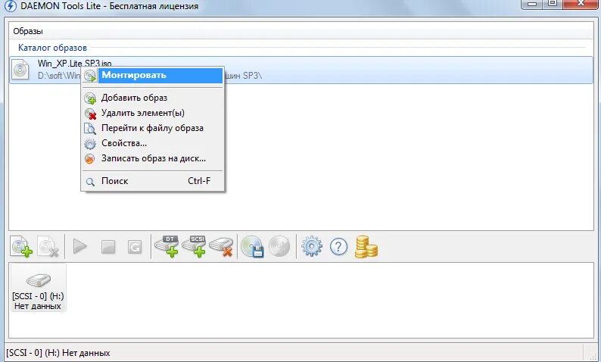
Task: Click the unmount stop toolbar button
Action: tap(108, 247)
